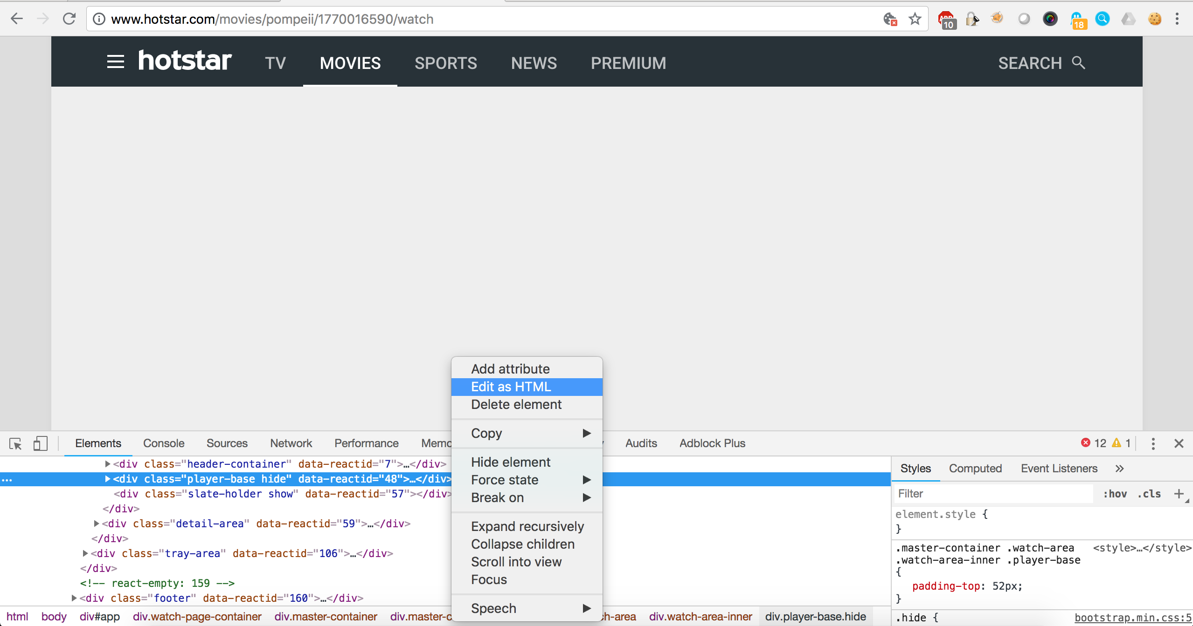Bookmark this page with the star icon
Viewport: 1193px width, 626px height.
(x=915, y=19)
